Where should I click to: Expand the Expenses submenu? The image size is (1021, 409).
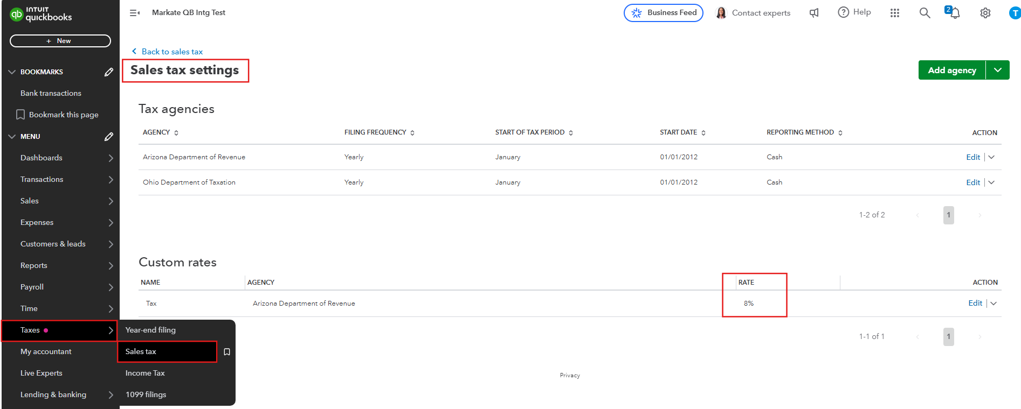(x=111, y=222)
